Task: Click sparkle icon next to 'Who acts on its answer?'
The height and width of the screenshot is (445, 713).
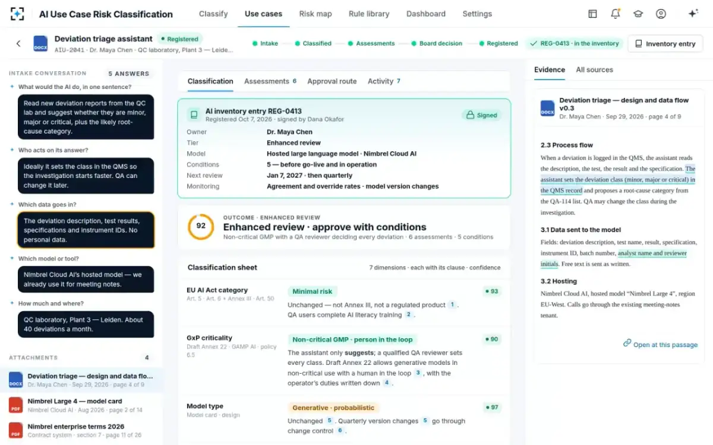Action: click(12, 150)
